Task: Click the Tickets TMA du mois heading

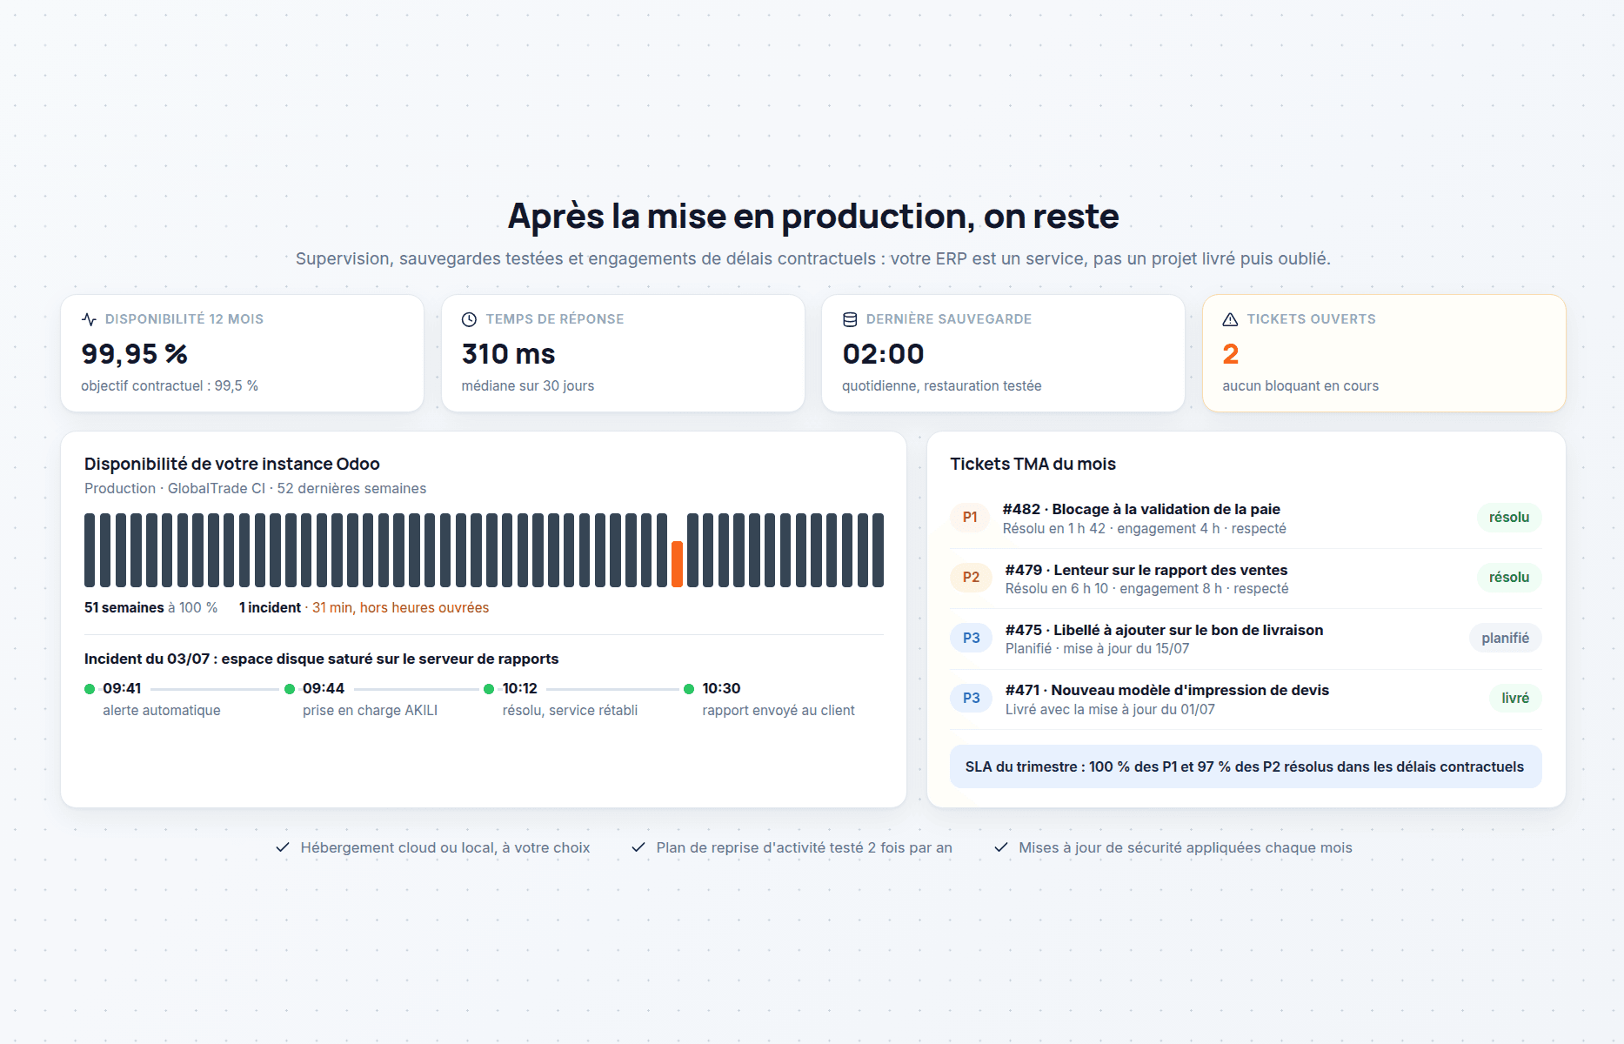Action: click(1033, 464)
